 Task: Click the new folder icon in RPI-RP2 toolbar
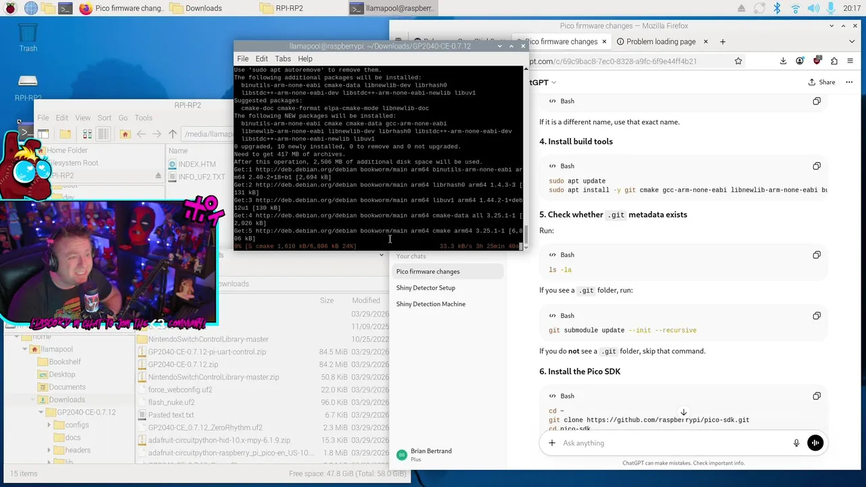coord(65,134)
